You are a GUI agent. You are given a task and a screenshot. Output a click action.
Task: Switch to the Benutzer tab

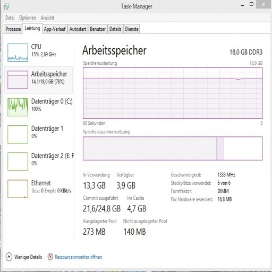point(98,29)
